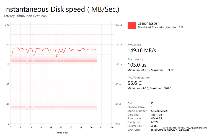Click the latency Minimum 28.0 us, Maximum text
The height and width of the screenshot is (137, 217).
(151, 70)
